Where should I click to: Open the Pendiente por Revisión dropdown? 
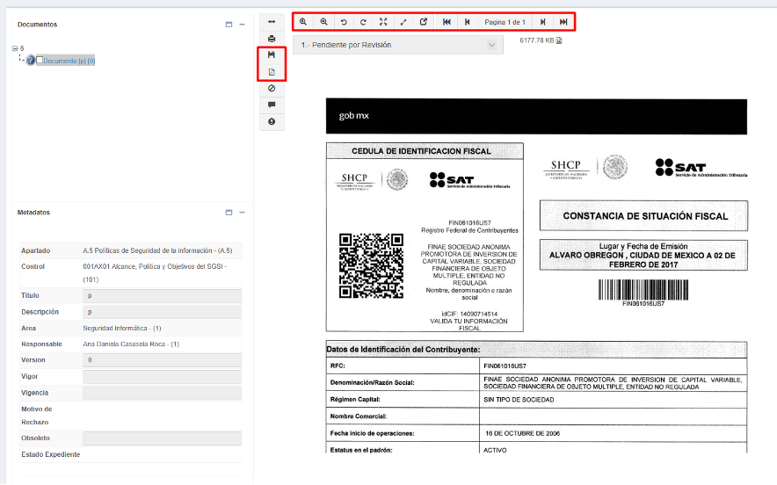click(398, 45)
